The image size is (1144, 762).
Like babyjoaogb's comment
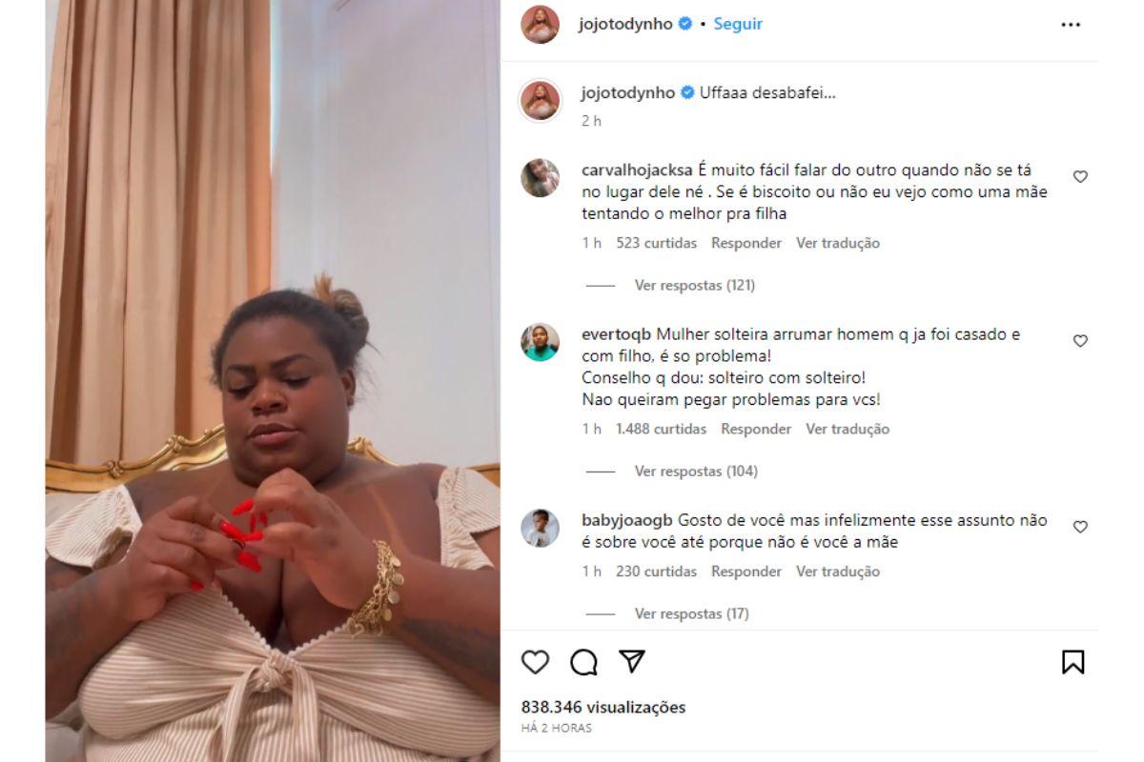coord(1080,527)
